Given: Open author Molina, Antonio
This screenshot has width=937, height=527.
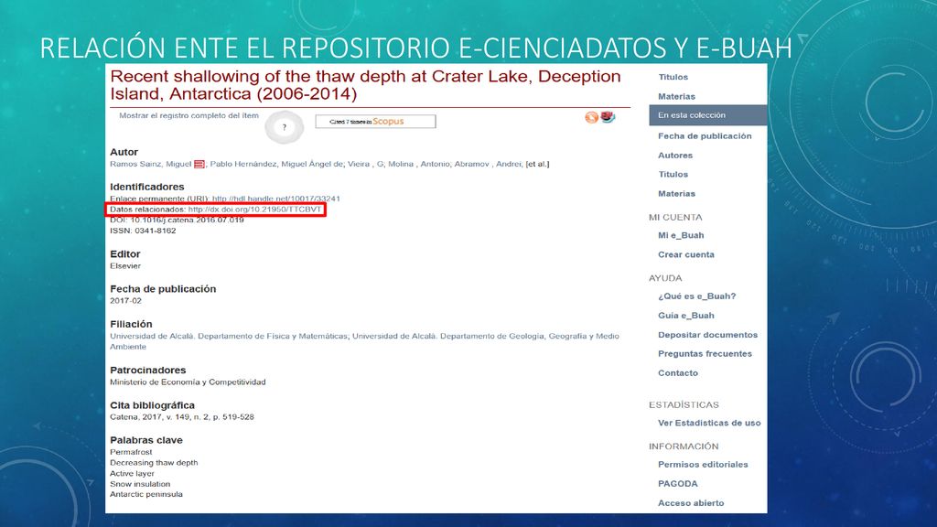Looking at the screenshot, I should (x=419, y=164).
